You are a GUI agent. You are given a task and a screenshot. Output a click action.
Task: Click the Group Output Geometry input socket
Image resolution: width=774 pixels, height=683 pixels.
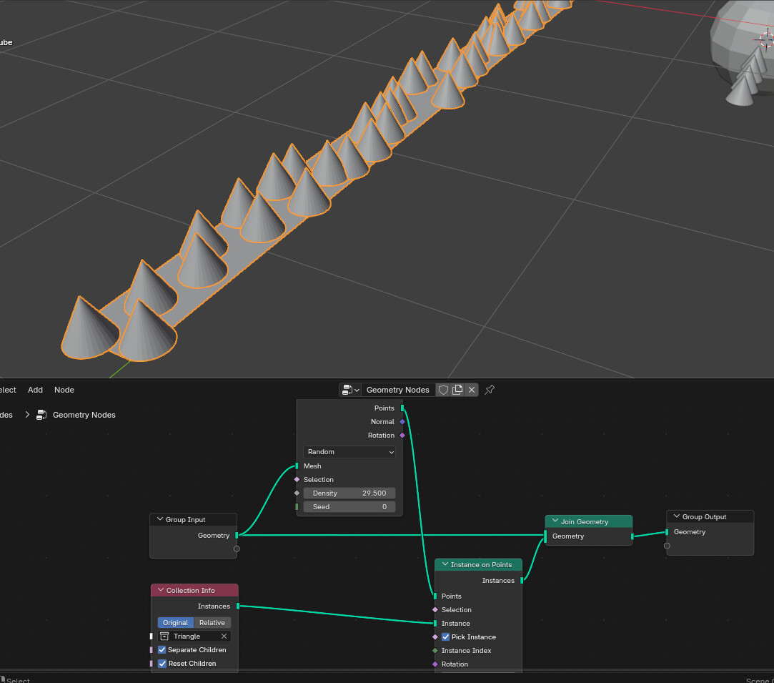click(667, 532)
